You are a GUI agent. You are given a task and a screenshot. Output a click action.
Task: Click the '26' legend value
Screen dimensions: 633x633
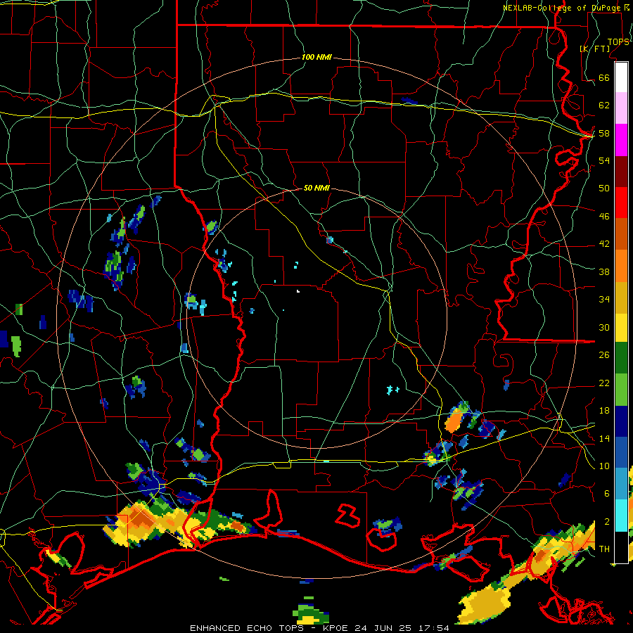pyautogui.click(x=604, y=355)
